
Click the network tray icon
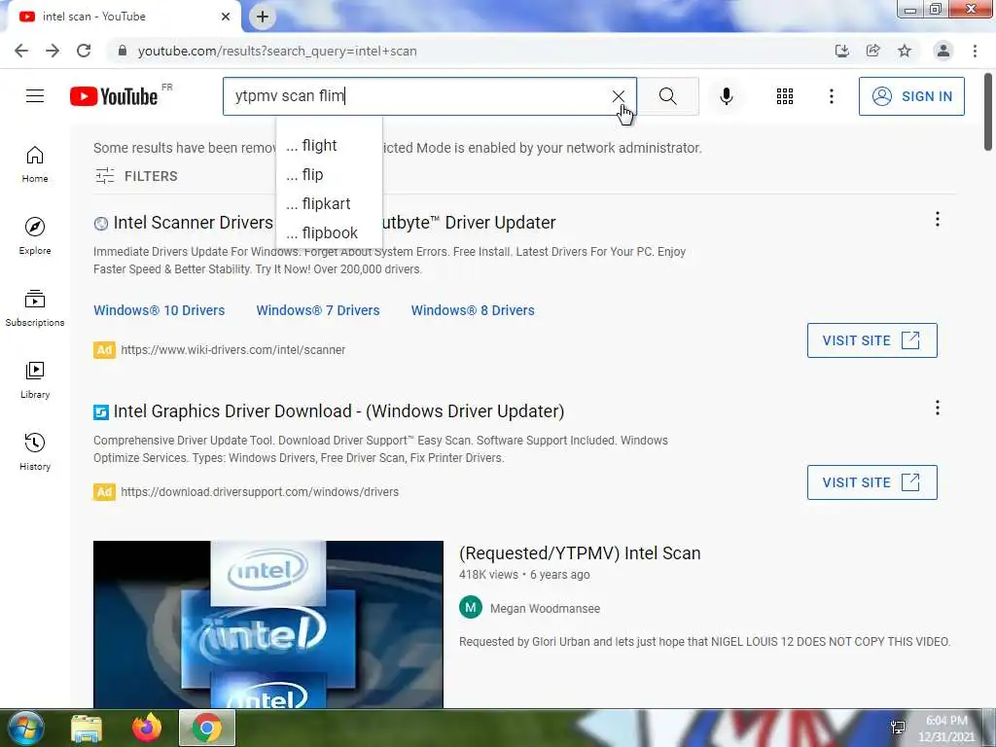point(898,728)
